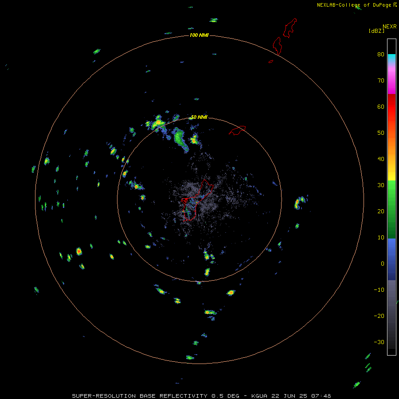The height and width of the screenshot is (399, 399).
Task: Click the 60 value on the color scale
Action: coord(381,107)
